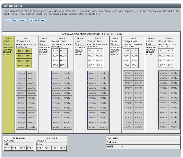Viewport: 183px width, 158px height.
Task: Select EXT 1 port under NEM Slot 1
Action: 47,148
